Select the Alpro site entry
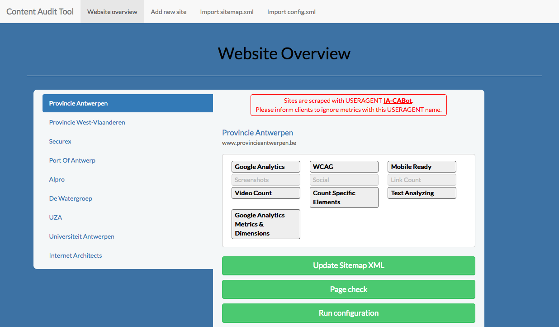The image size is (559, 327). [x=128, y=179]
